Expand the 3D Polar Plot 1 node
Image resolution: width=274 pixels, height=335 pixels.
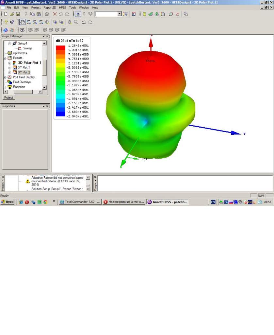9,63
